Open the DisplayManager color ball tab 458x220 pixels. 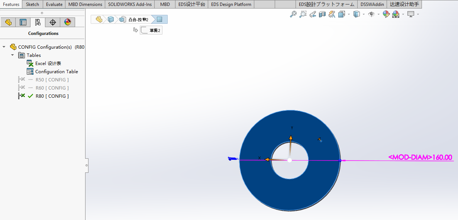pos(67,22)
